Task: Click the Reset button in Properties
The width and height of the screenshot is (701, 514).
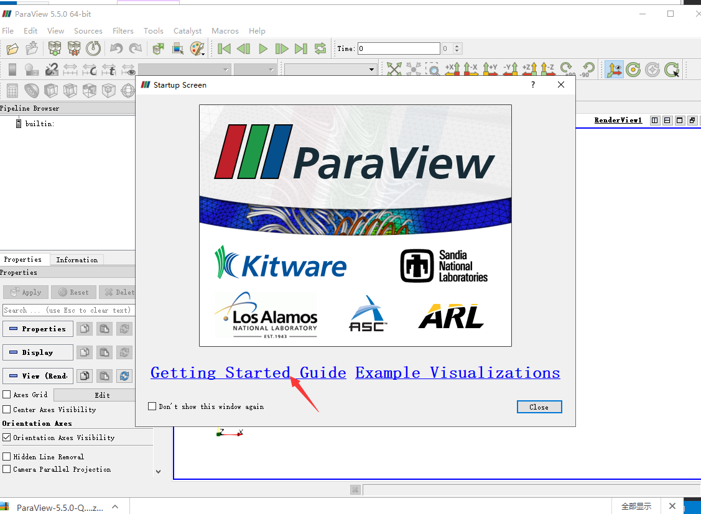Action: 73,292
